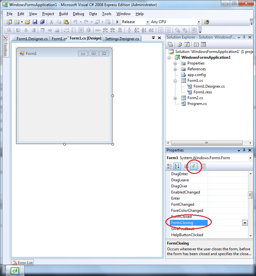Click Show All Files in Solution Explorer

pyautogui.click(x=179, y=45)
